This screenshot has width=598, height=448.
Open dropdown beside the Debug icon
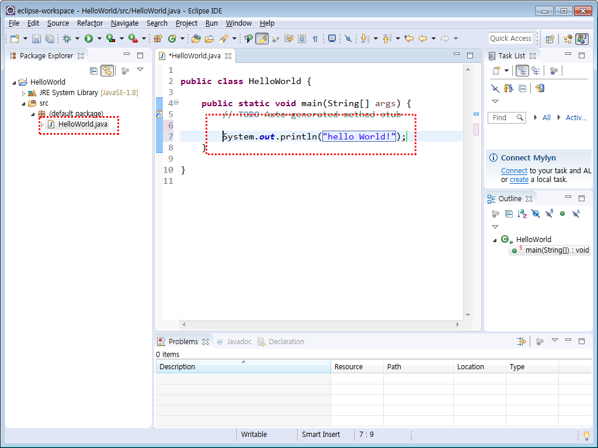pos(77,38)
